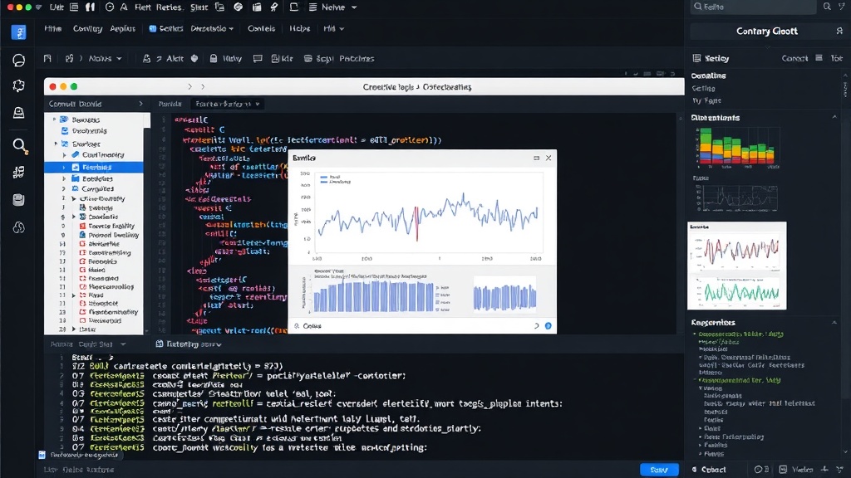The height and width of the screenshot is (478, 851).
Task: Click the red marker on the line chart
Action: (x=416, y=223)
